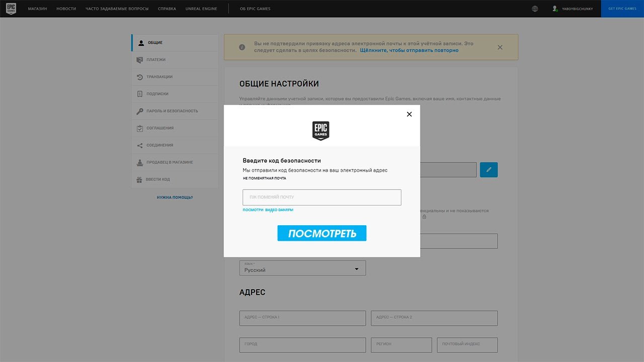Select СОГЛАШЕНИЯ label in sidebar
This screenshot has height=362, width=644.
pyautogui.click(x=160, y=128)
